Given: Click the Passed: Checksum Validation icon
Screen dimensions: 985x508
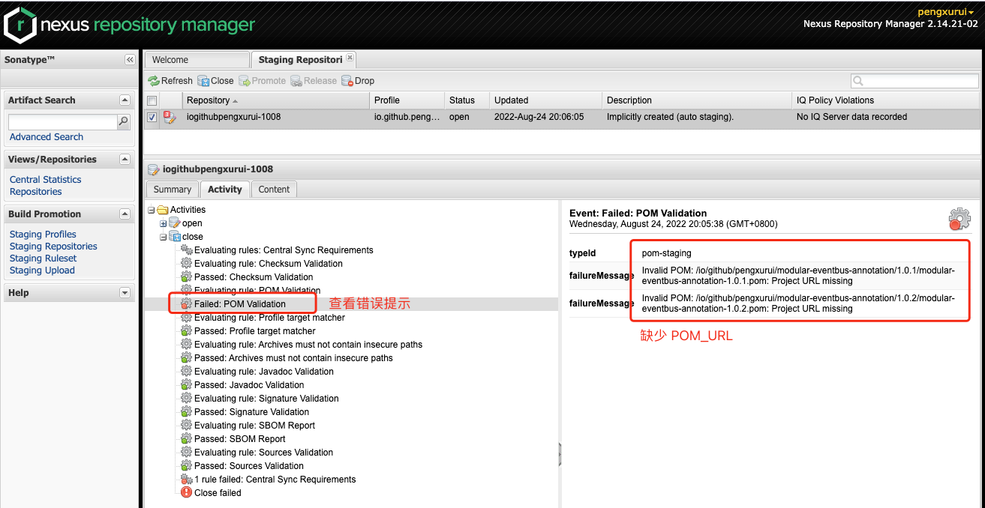Looking at the screenshot, I should (x=187, y=277).
